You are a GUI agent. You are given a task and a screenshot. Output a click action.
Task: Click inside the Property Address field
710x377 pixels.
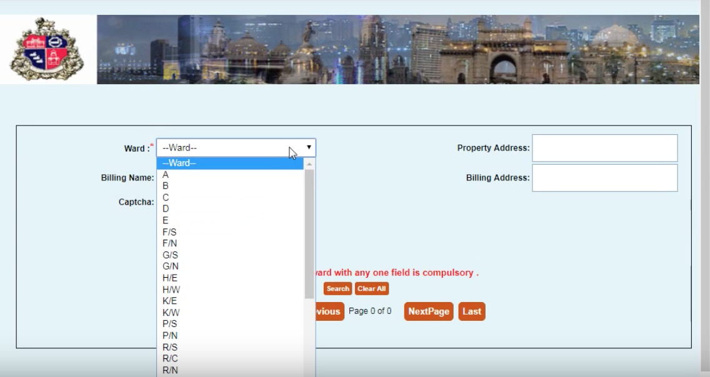coord(603,148)
